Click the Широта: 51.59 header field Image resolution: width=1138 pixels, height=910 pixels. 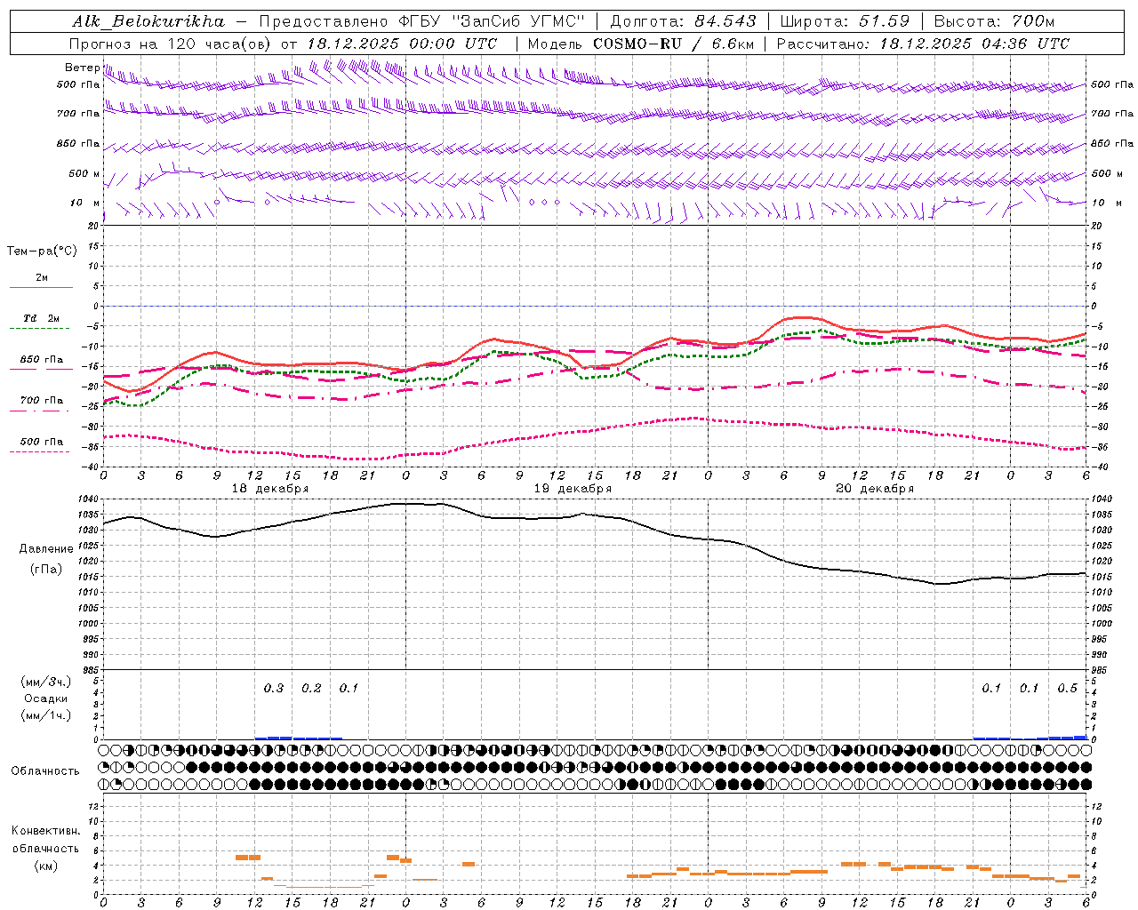[845, 21]
